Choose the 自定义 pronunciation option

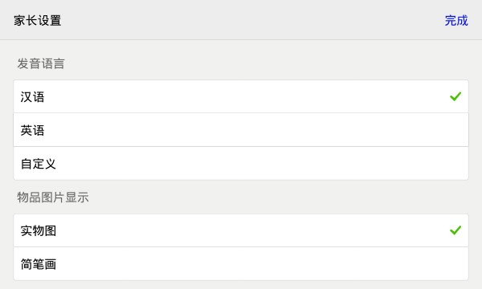pyautogui.click(x=241, y=164)
